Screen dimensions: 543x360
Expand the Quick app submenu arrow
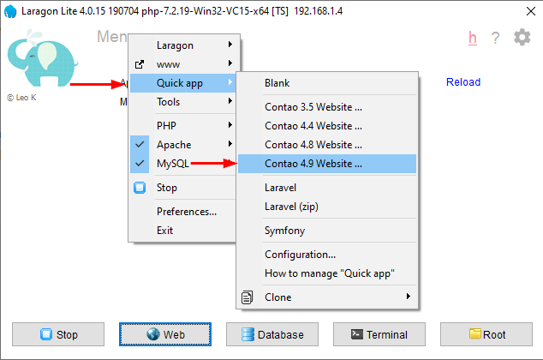coord(230,82)
